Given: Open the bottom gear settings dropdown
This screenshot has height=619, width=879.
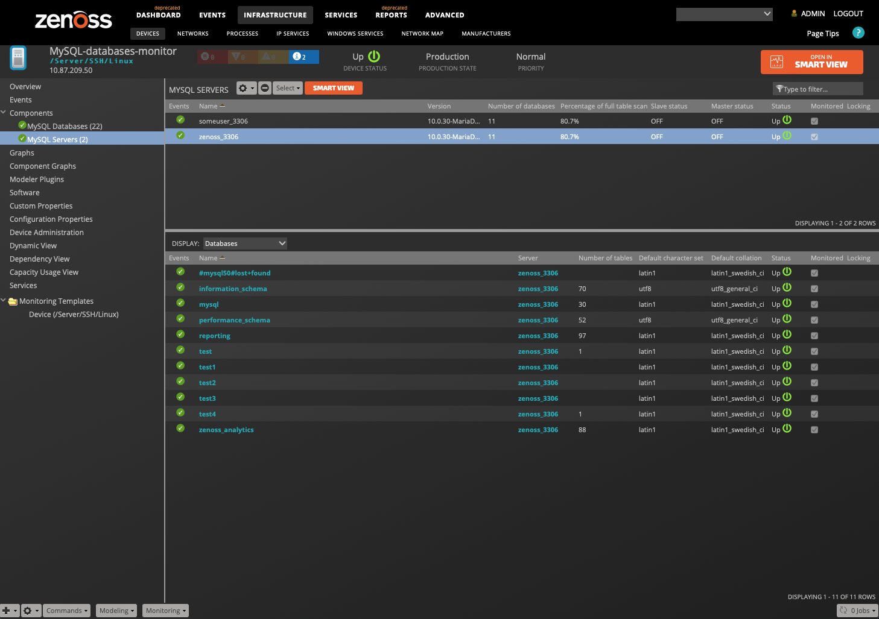Looking at the screenshot, I should [31, 611].
